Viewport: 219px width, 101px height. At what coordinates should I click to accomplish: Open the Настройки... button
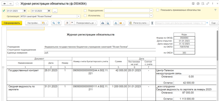[33, 23]
